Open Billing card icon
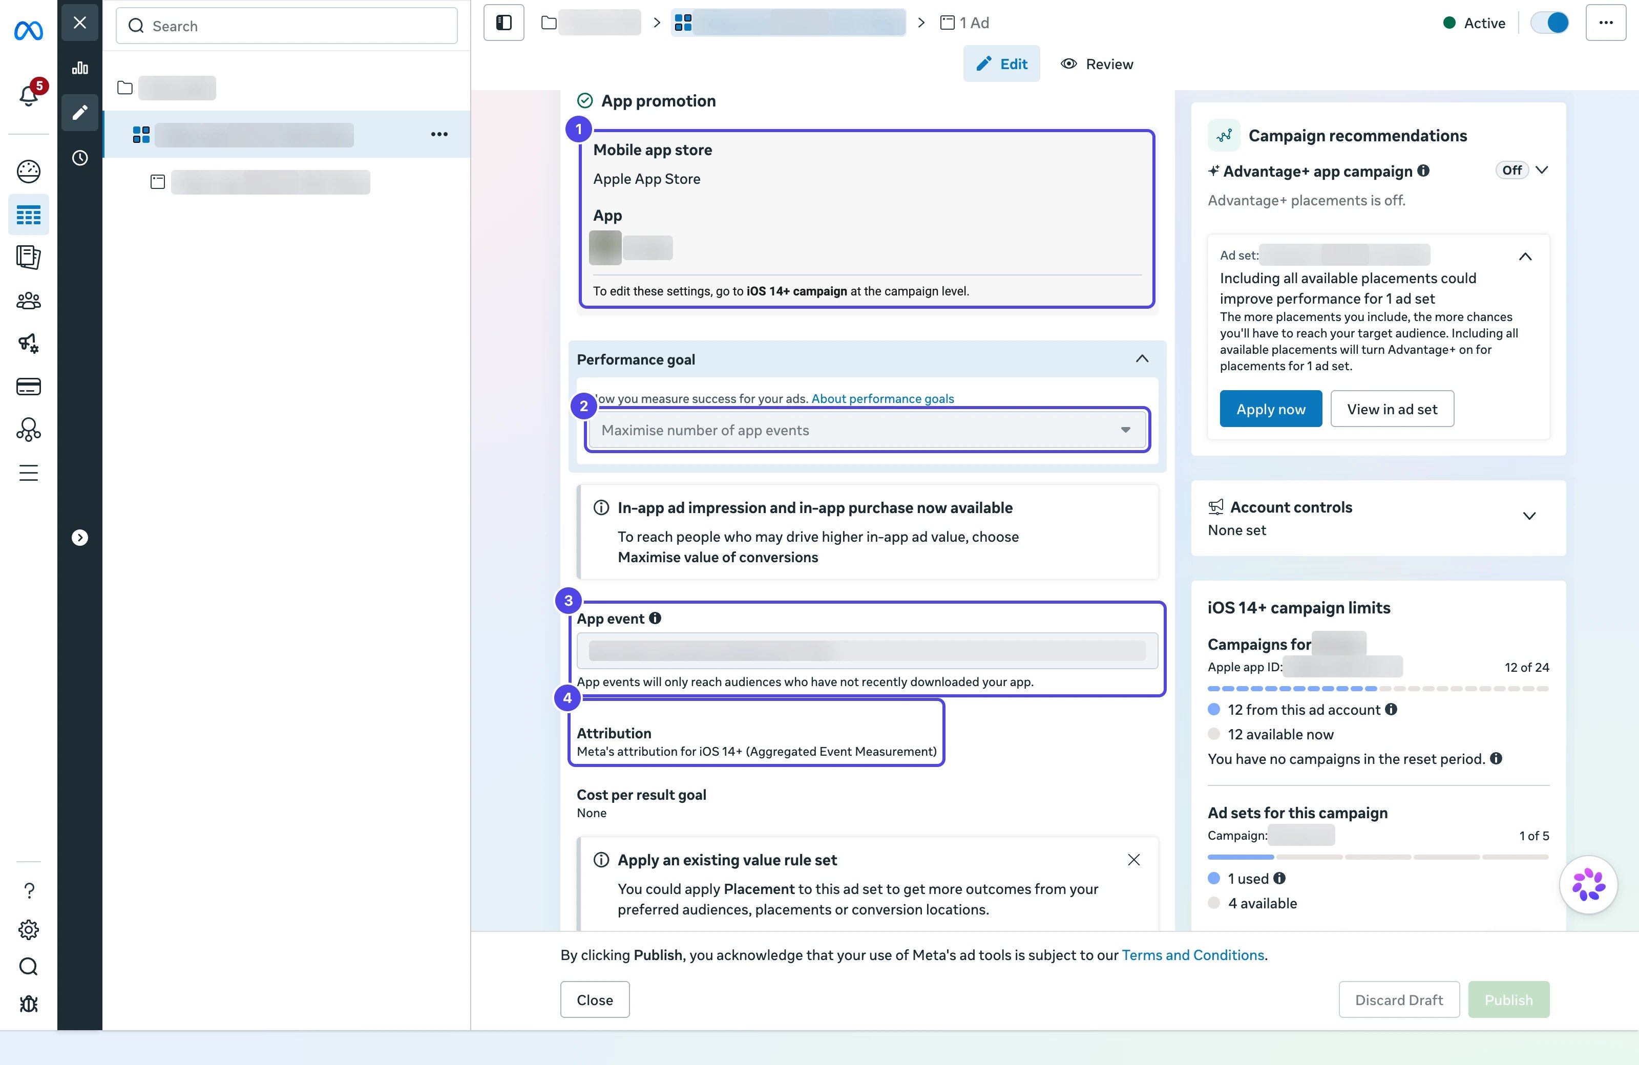The width and height of the screenshot is (1639, 1065). (28, 386)
